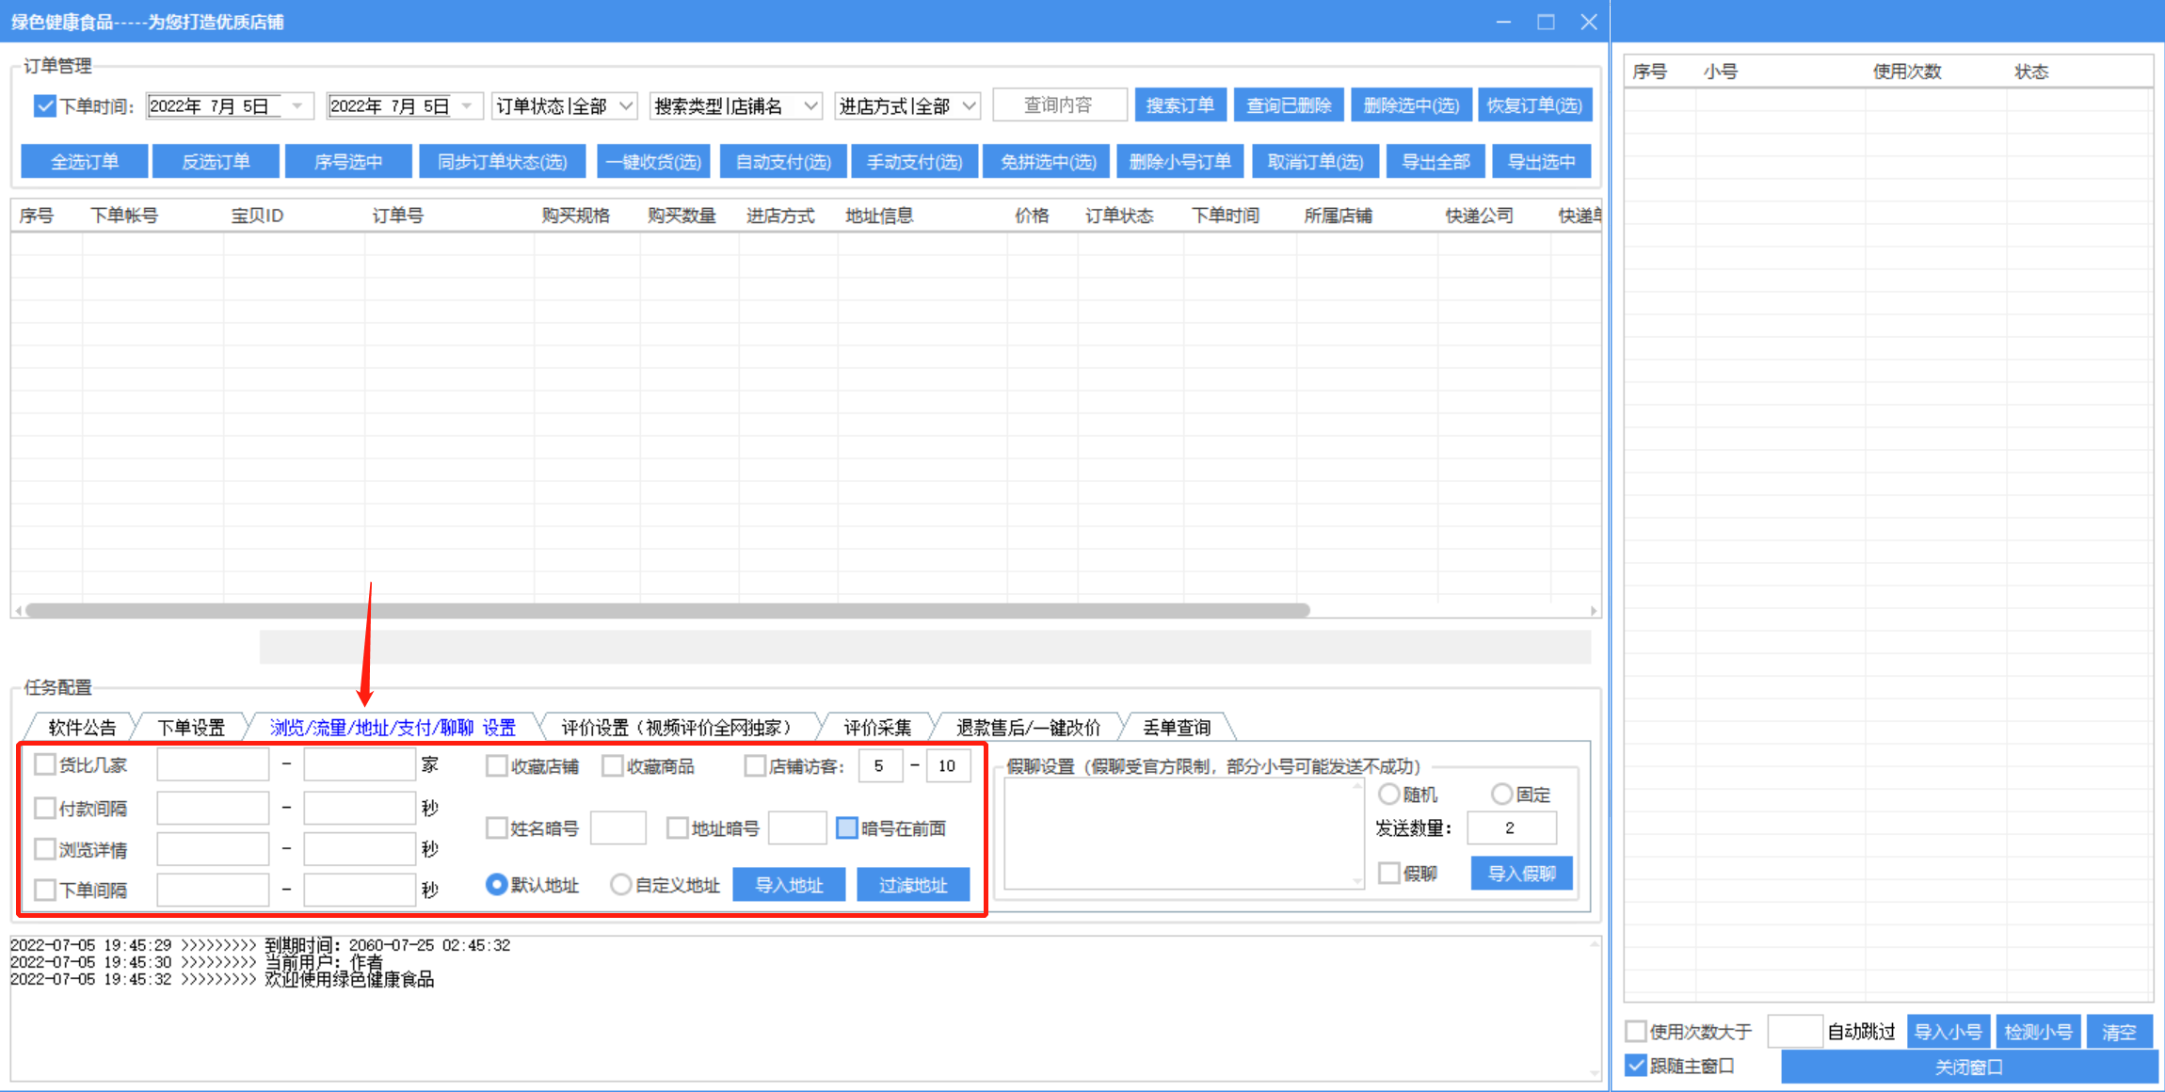Click the 导出全部 button

tap(1435, 162)
